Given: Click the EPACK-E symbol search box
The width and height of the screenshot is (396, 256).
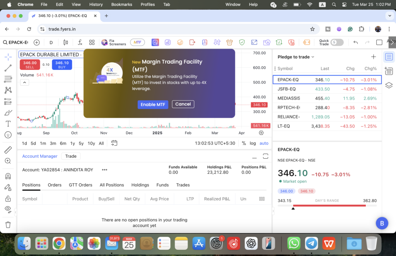Looking at the screenshot, I should pyautogui.click(x=15, y=43).
